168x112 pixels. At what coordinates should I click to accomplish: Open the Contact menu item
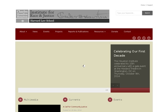tap(127, 32)
